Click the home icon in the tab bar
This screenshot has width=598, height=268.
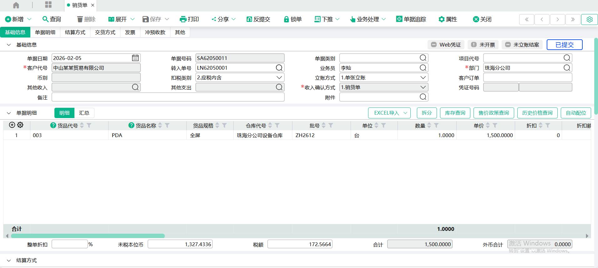click(16, 5)
